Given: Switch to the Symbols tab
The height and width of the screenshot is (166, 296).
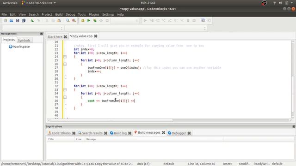Looking at the screenshot, I should [24, 40].
